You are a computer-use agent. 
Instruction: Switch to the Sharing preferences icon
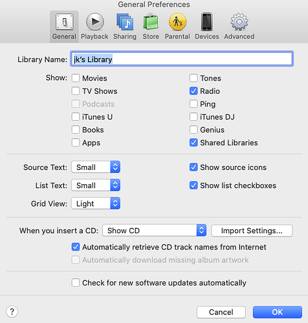[125, 26]
